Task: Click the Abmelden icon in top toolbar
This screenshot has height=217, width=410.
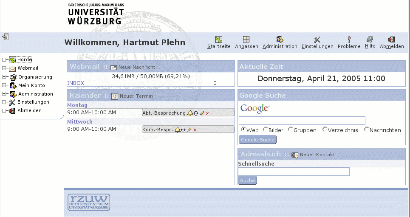Action: click(391, 39)
